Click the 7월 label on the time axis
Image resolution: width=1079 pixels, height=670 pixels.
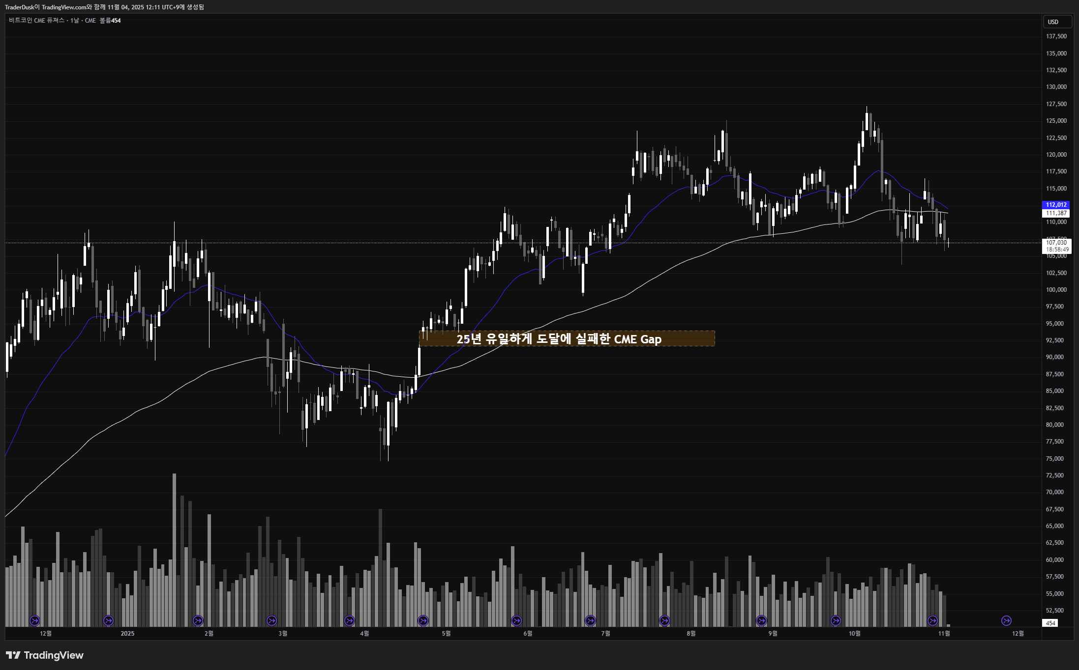(605, 633)
